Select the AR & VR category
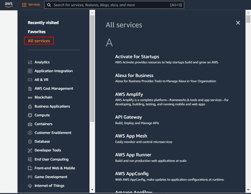Screen dimensions: 251x194 (x=42, y=80)
